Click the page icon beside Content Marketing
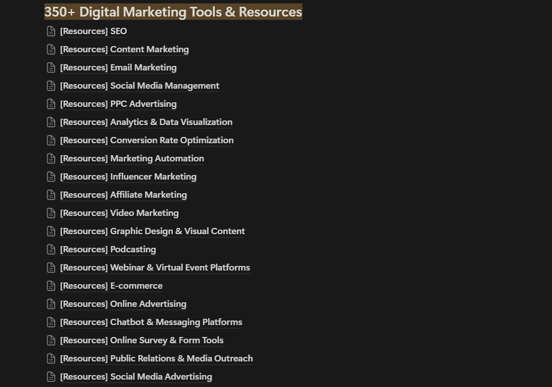The width and height of the screenshot is (552, 387). [x=51, y=49]
